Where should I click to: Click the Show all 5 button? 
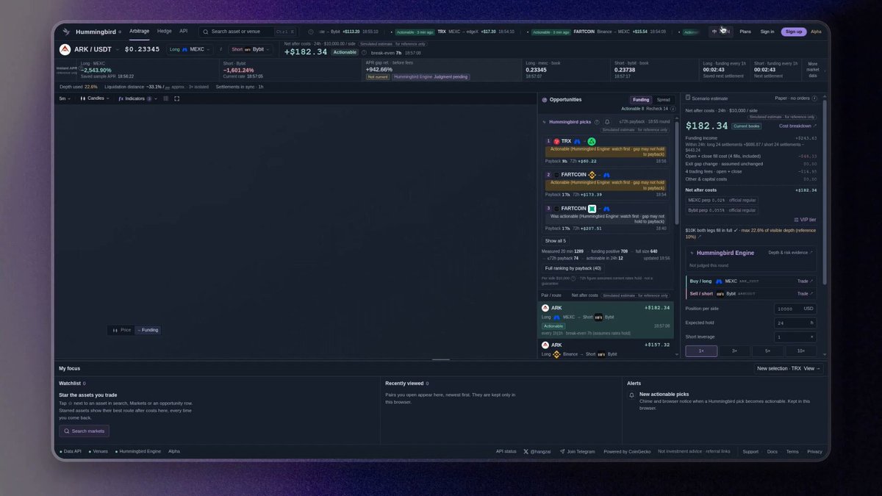coord(556,240)
